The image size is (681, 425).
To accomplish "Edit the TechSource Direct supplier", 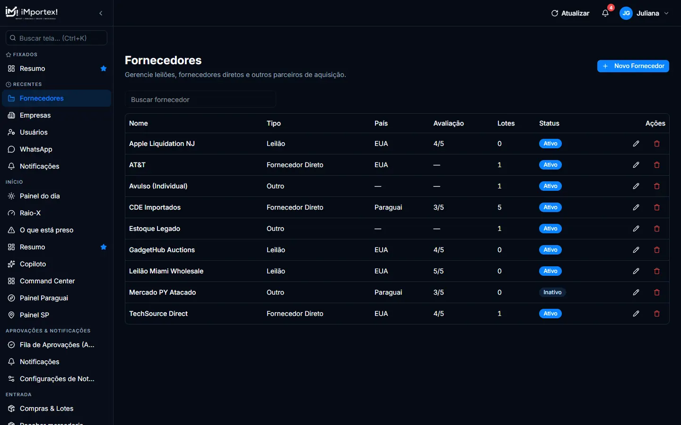I will 636,314.
